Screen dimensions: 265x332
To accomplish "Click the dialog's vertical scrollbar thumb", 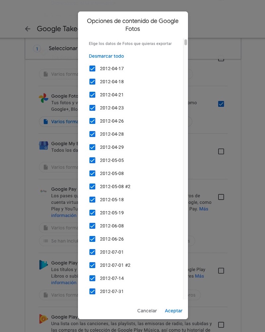I will point(186,42).
